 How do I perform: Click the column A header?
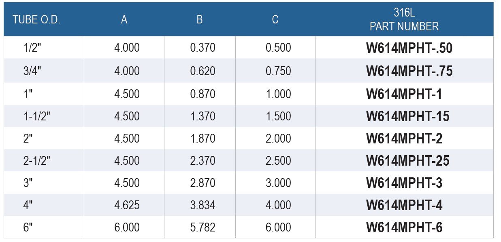point(124,20)
